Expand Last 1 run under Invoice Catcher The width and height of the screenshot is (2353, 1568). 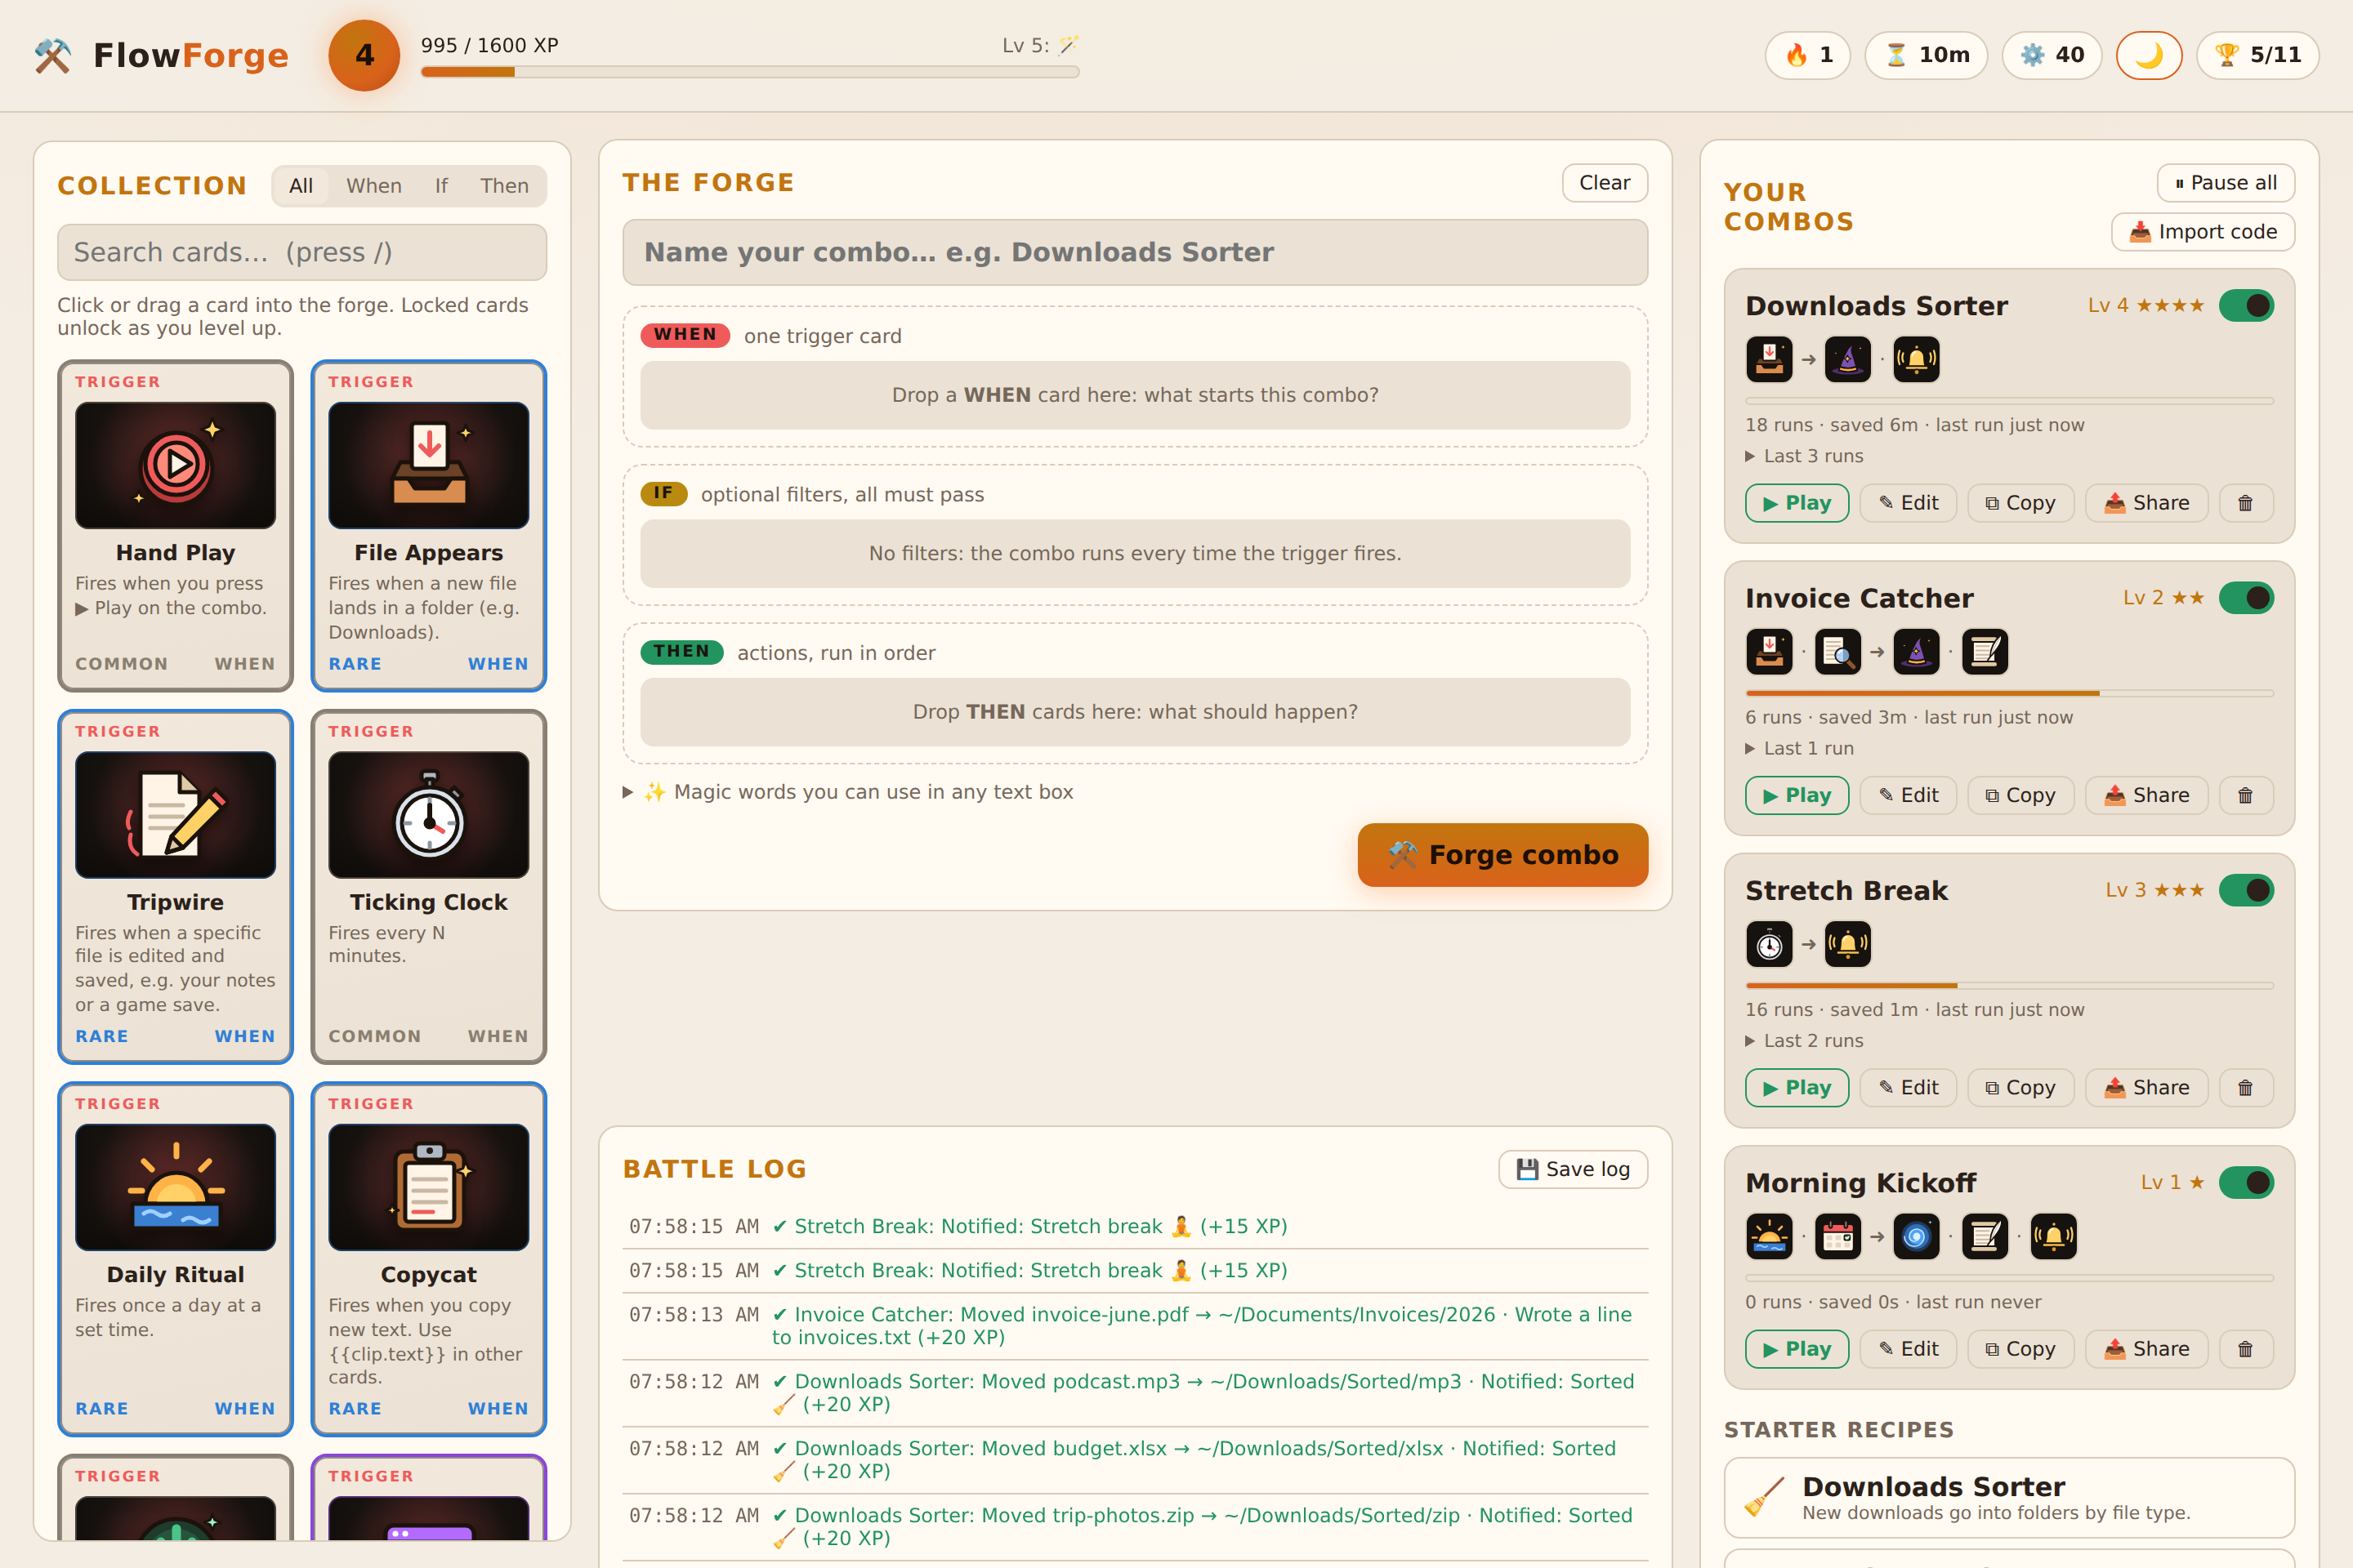coord(1799,748)
